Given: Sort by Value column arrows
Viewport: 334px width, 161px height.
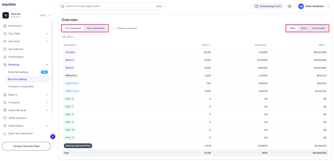Looking at the screenshot, I should 326,45.
